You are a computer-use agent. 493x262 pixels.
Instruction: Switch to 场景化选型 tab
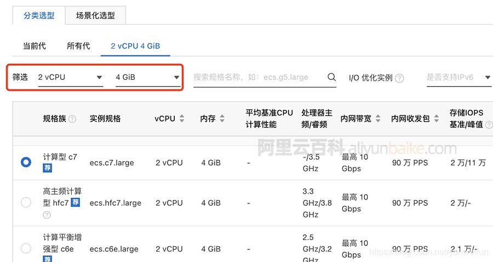pos(95,15)
